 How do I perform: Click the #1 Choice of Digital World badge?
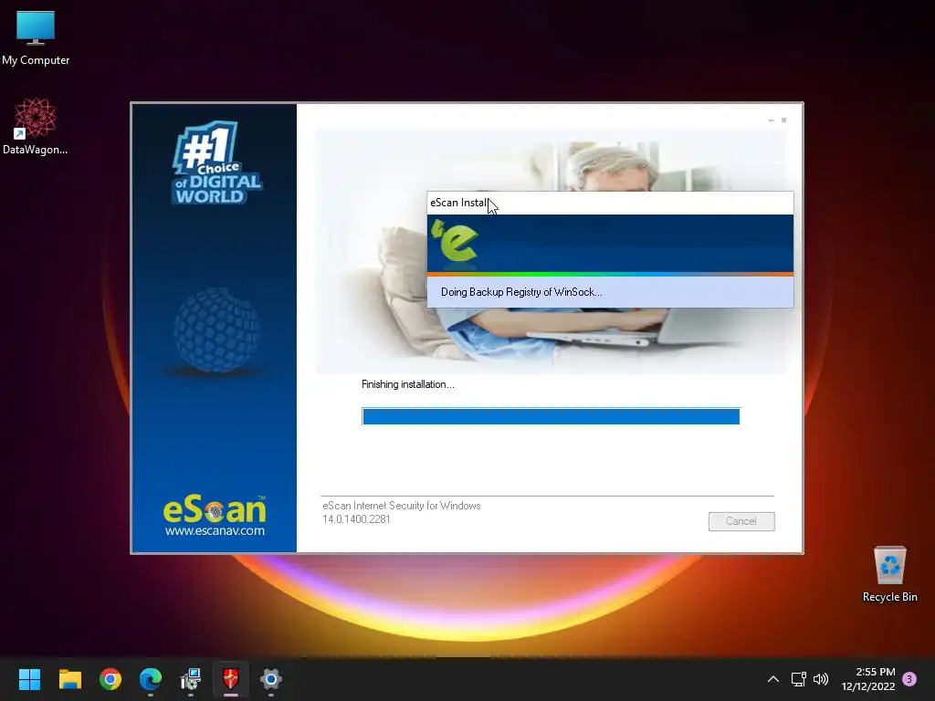click(x=217, y=163)
